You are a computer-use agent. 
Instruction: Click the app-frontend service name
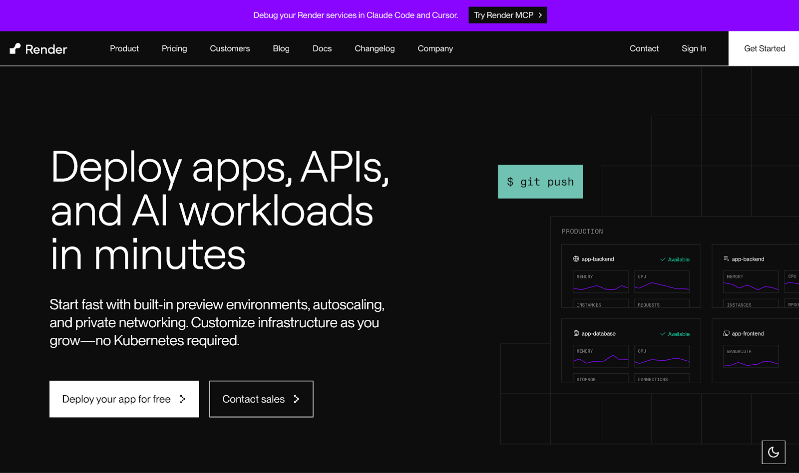tap(748, 333)
